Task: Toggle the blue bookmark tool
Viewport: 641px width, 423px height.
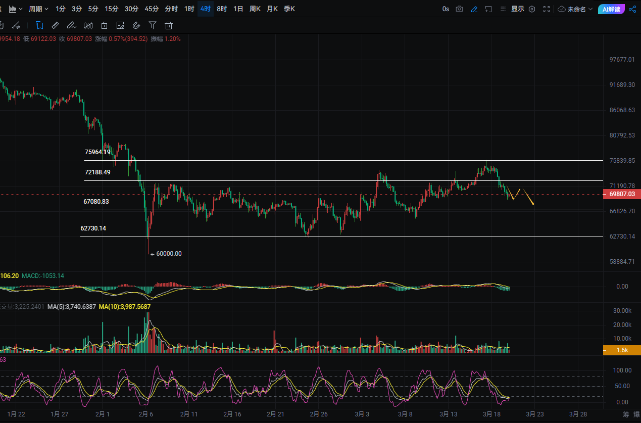Action: coord(39,25)
